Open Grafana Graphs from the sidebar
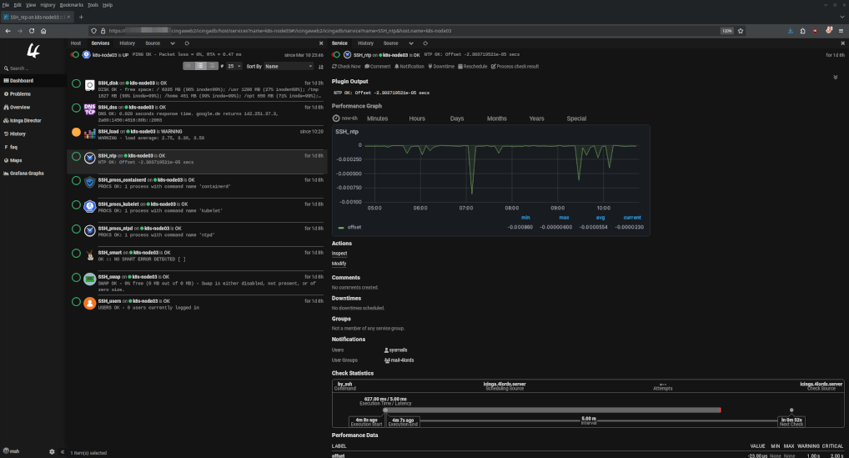This screenshot has height=458, width=849. coord(27,173)
